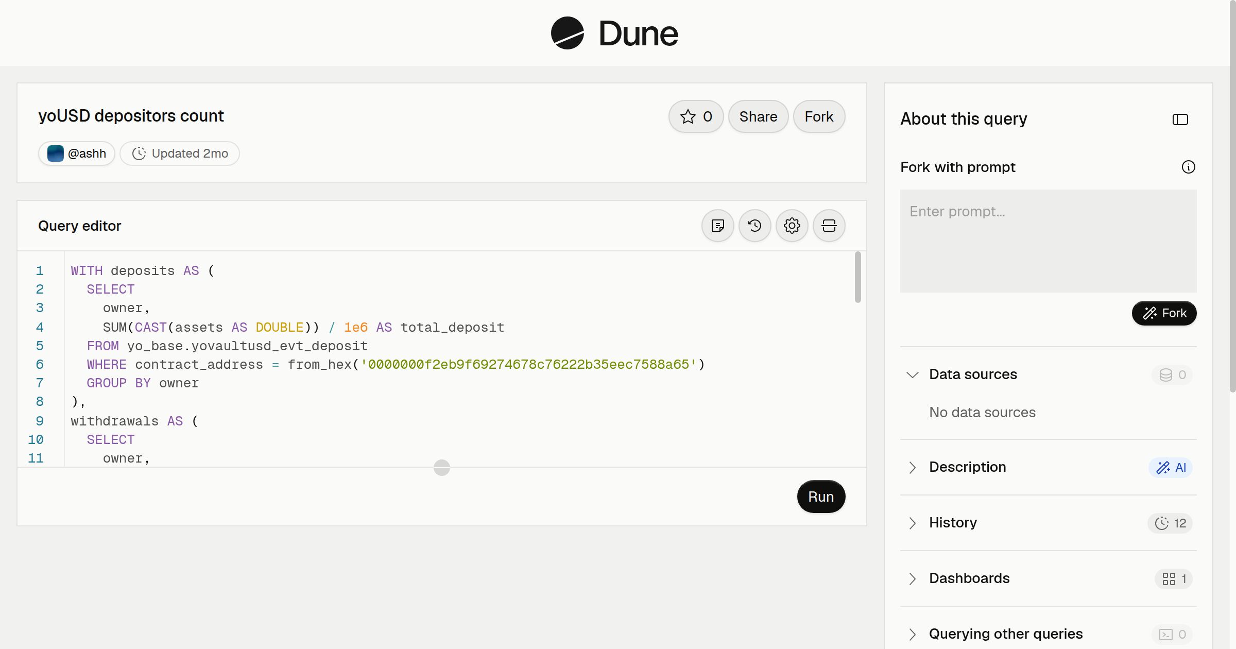
Task: Click the query title yoUSD depositors count
Action: click(x=131, y=116)
